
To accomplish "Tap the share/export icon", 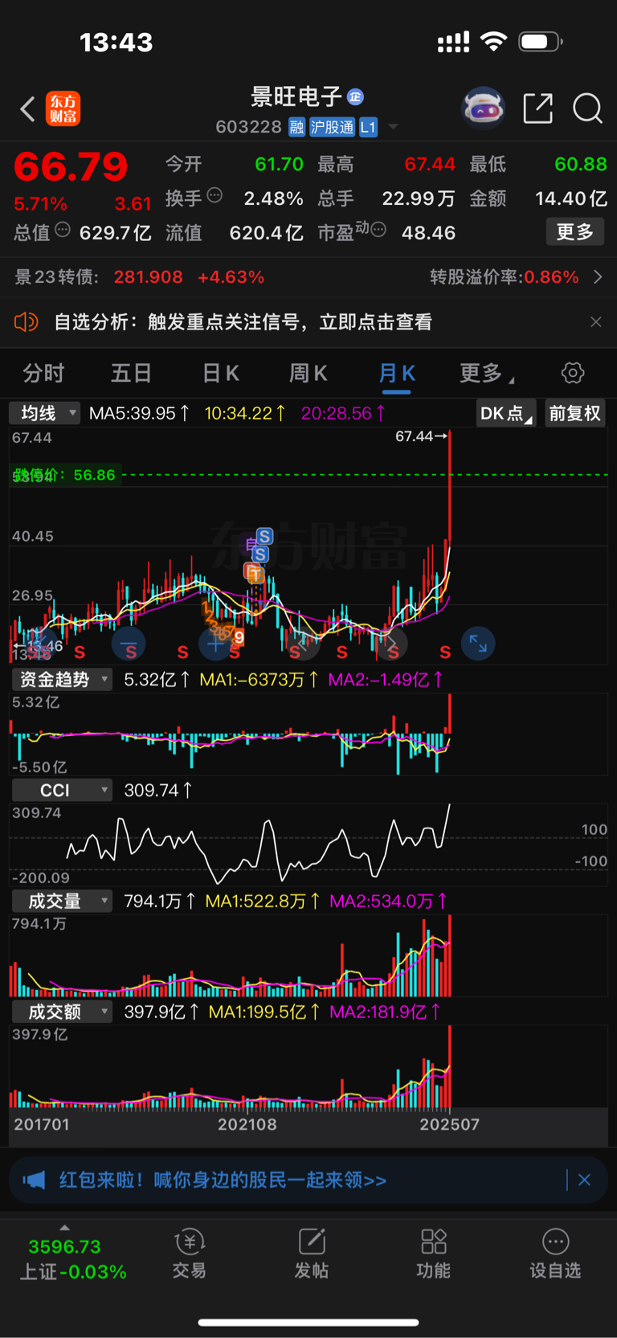I will (537, 108).
